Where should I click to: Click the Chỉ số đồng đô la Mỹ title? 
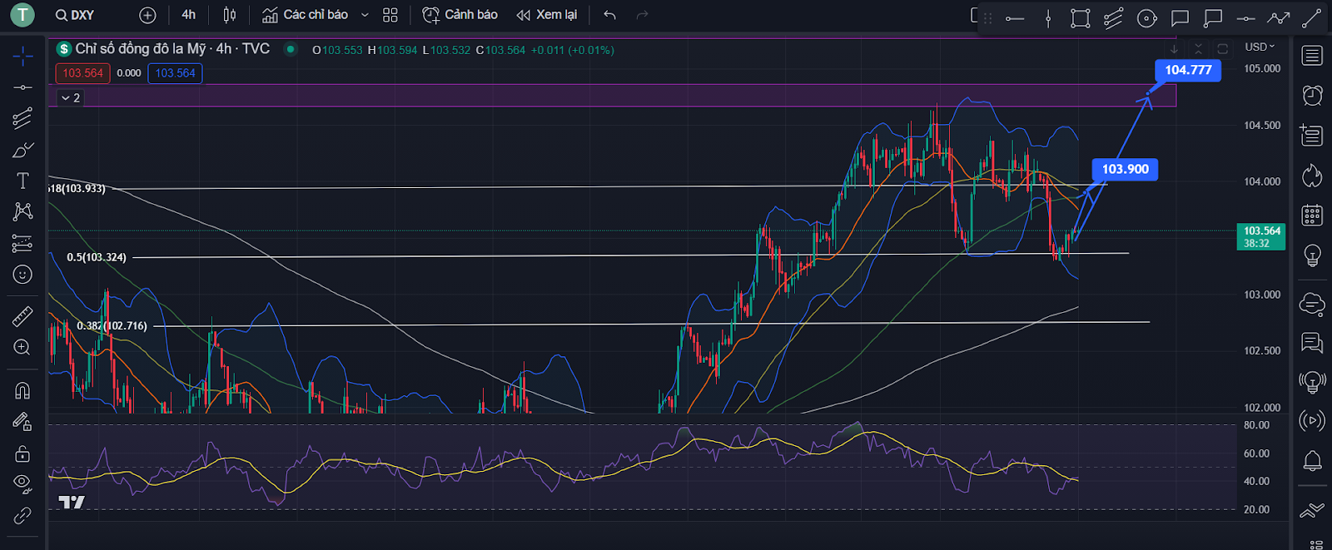[141, 49]
